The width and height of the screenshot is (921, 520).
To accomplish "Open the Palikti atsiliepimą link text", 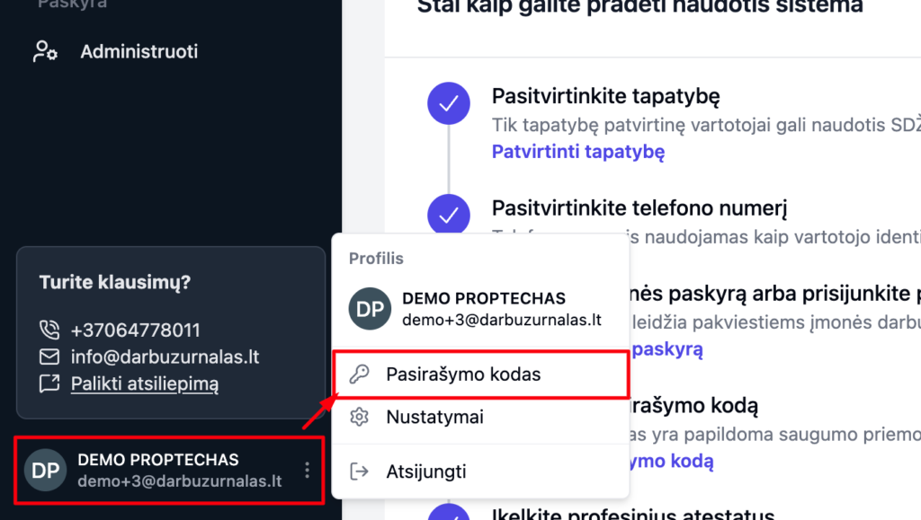I will pos(144,384).
